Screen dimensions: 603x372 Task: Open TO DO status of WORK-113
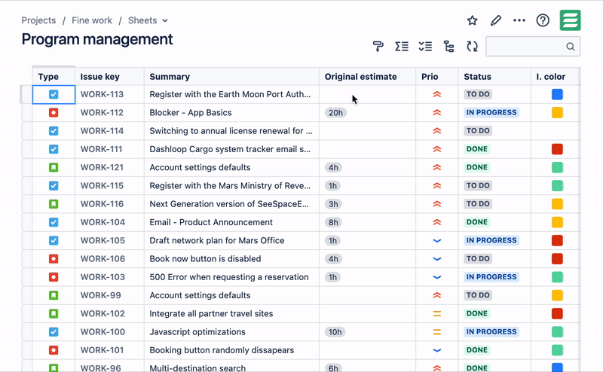pyautogui.click(x=478, y=94)
